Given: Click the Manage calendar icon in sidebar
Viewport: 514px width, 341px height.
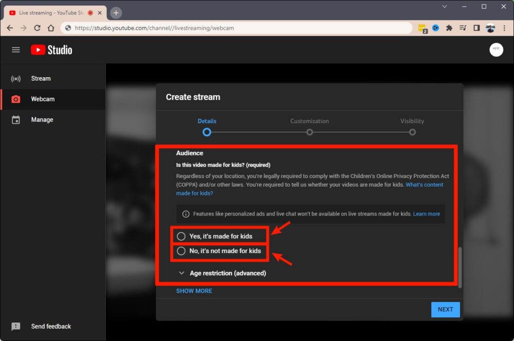Looking at the screenshot, I should point(16,120).
